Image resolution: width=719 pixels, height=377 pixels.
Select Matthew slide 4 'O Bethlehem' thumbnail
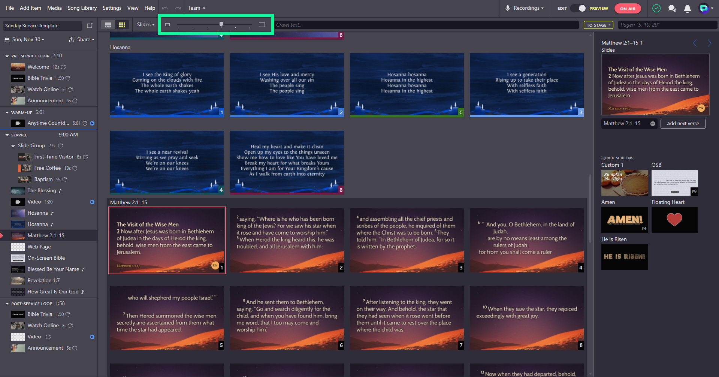(526, 240)
